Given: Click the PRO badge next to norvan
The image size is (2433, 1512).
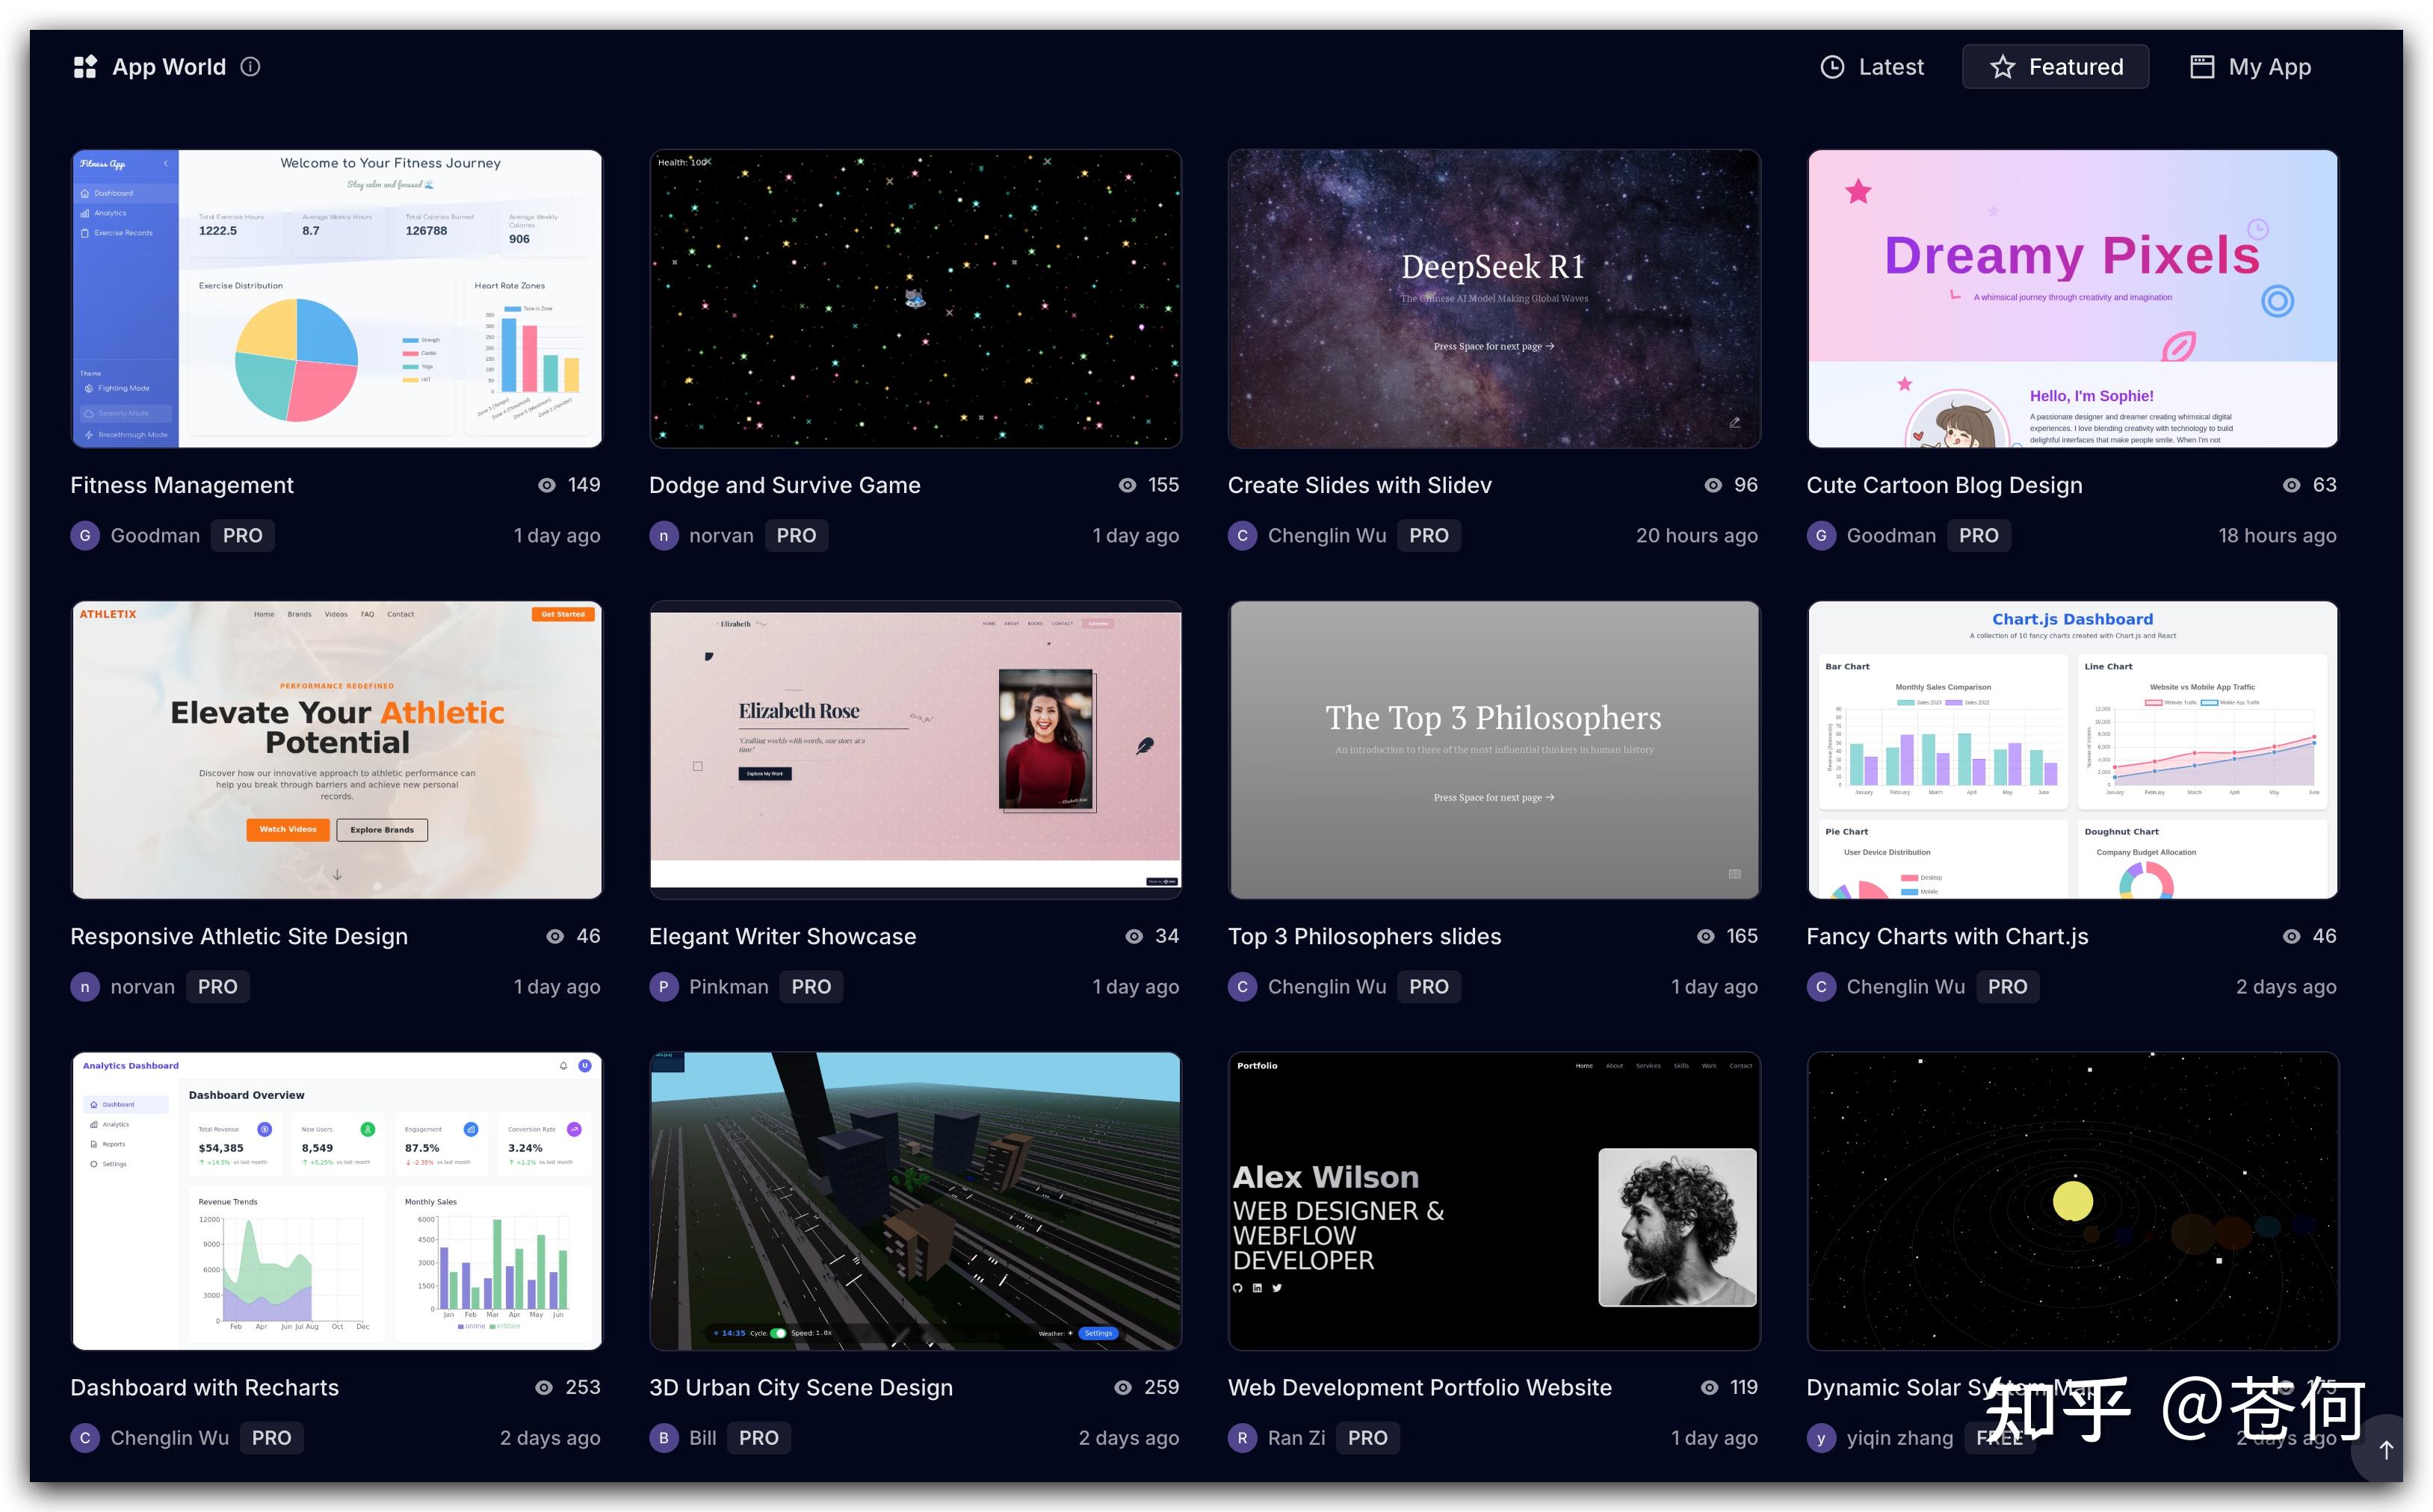Looking at the screenshot, I should 796,536.
